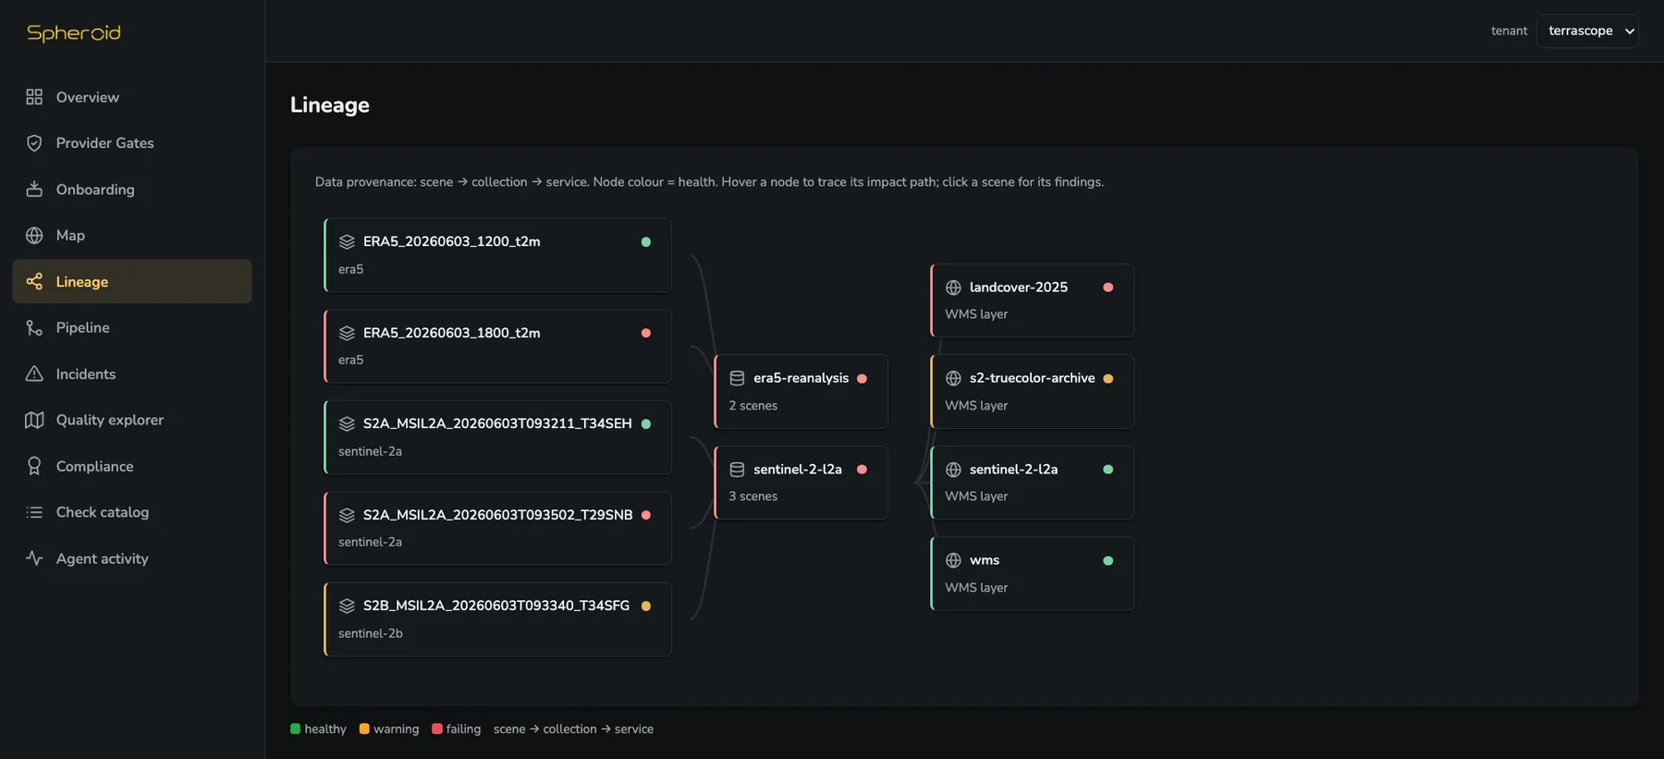The width and height of the screenshot is (1664, 759).
Task: Click the '2 scenes' text
Action: (x=752, y=406)
